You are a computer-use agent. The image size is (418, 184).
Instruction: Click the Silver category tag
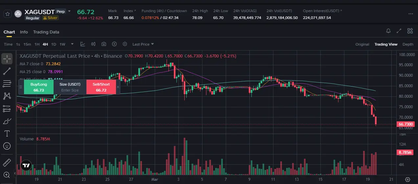[x=50, y=18]
